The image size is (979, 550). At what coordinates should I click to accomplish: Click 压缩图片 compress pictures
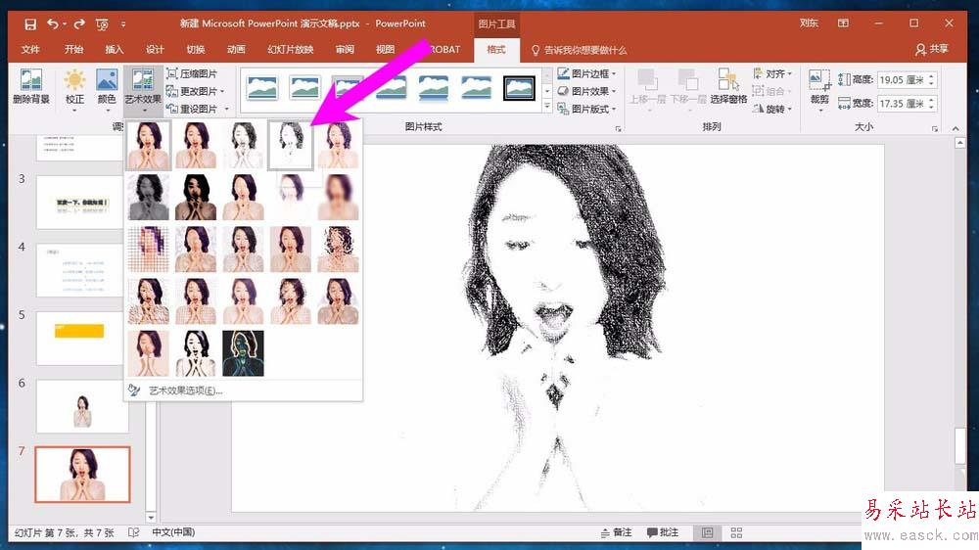click(x=192, y=73)
